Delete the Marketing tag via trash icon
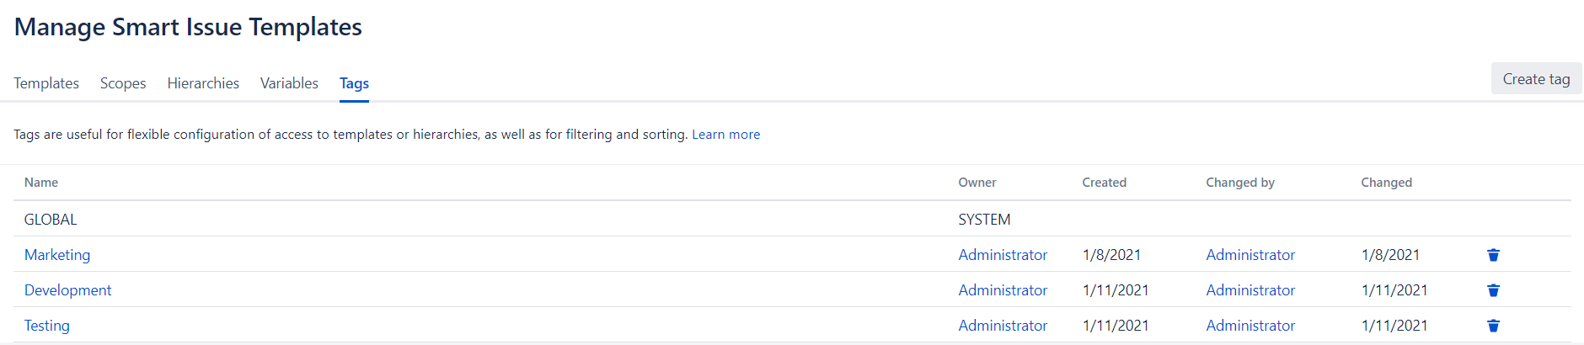Screen dimensions: 1584x345 point(1493,255)
